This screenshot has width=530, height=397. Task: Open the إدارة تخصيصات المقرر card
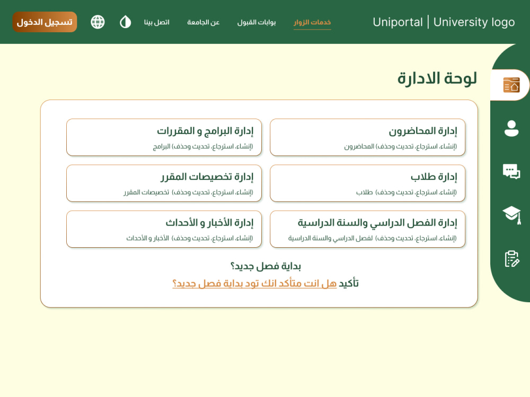click(x=164, y=183)
